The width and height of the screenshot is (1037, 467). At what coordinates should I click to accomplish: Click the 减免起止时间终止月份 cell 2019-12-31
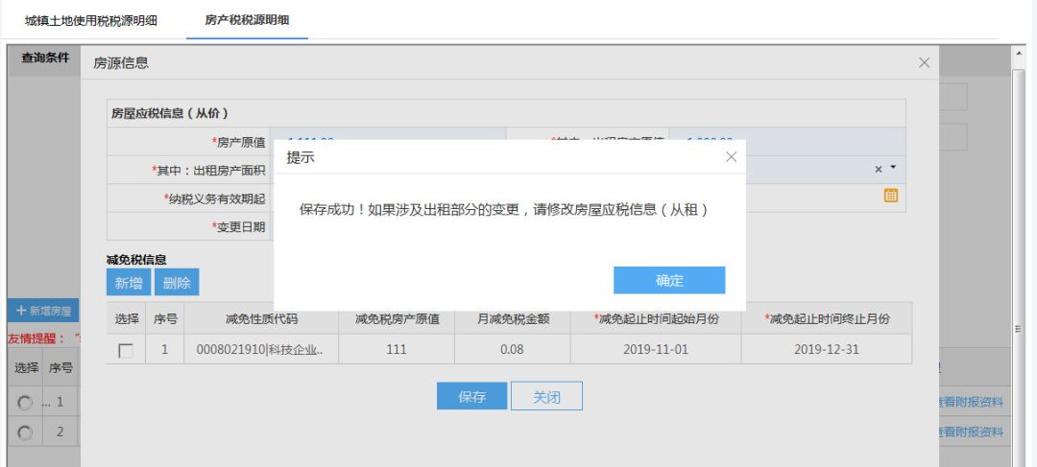point(832,352)
